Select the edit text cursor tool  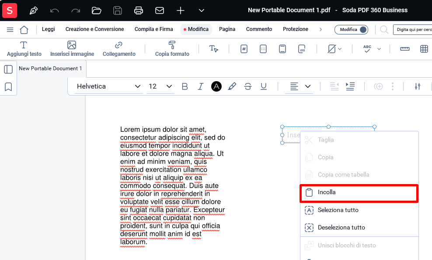tap(213, 49)
